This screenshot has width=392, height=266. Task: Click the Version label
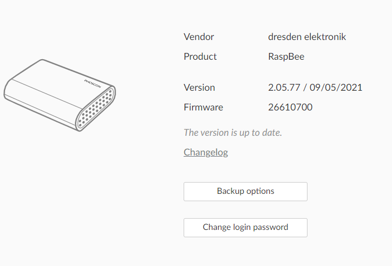[x=199, y=87]
